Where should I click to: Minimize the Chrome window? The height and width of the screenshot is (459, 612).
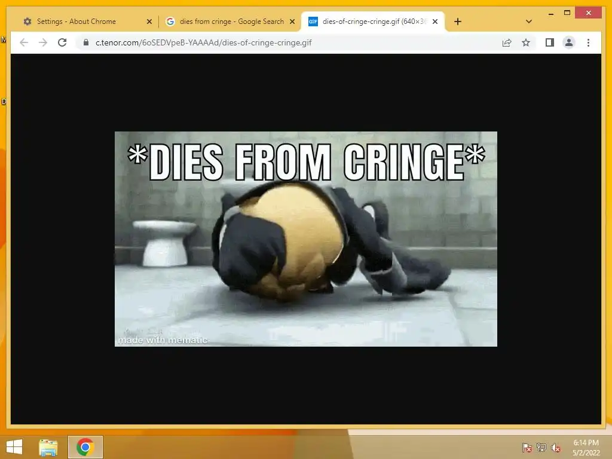550,13
